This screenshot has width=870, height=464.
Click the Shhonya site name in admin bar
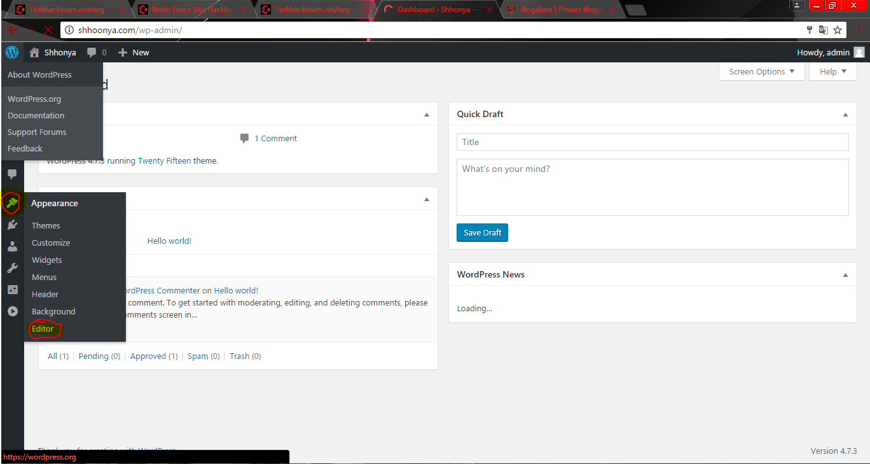tap(60, 52)
